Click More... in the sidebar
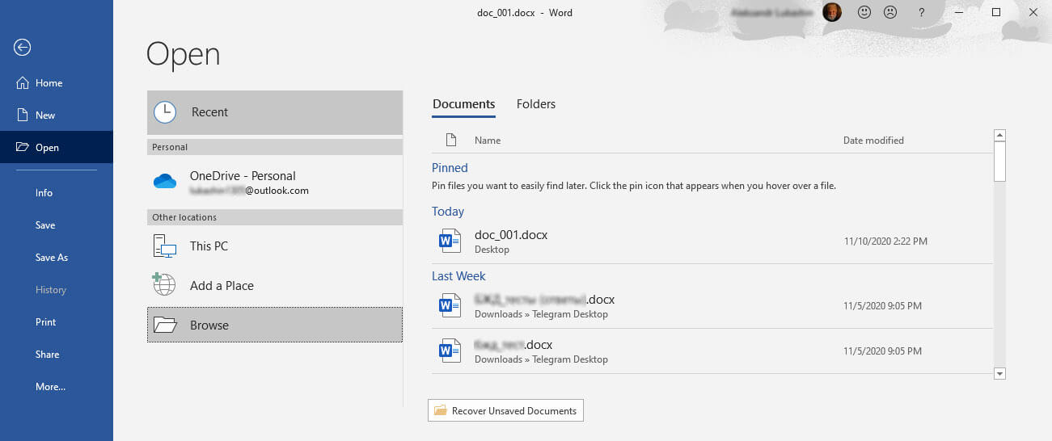The width and height of the screenshot is (1052, 441). coord(50,386)
